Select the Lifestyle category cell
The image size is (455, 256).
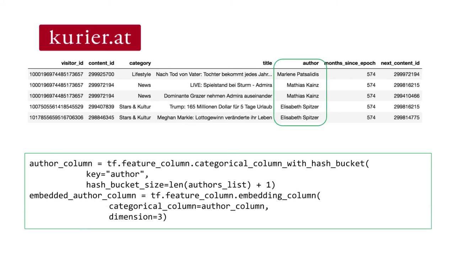(141, 74)
